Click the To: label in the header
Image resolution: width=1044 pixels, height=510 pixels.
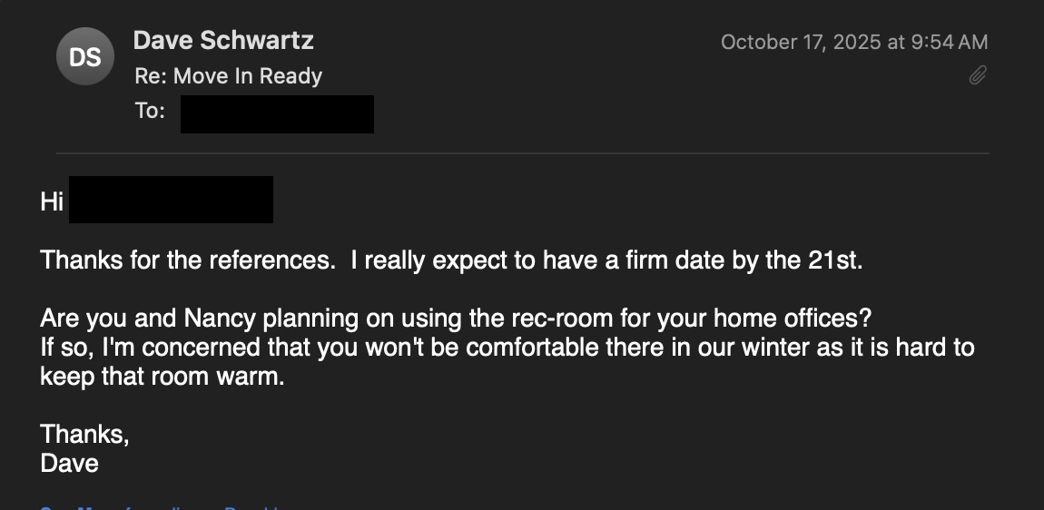click(150, 112)
